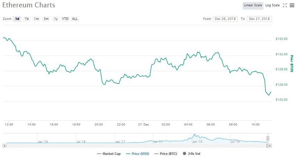Set zoom to ALL
Viewport: 298px width, 158px height.
[x=75, y=19]
